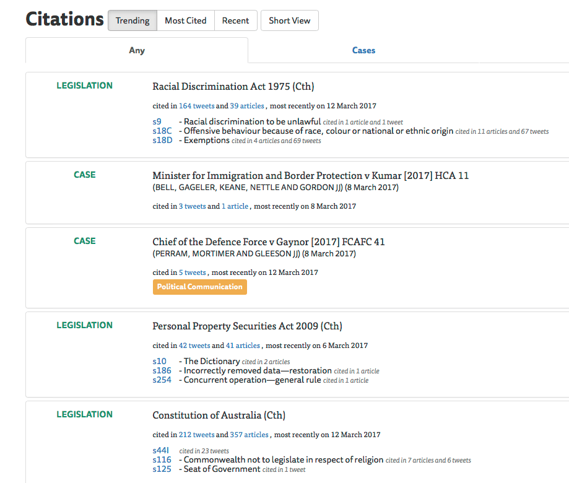This screenshot has width=569, height=483.
Task: Open Chief of Defence Force v Gaynor case
Action: [x=268, y=241]
